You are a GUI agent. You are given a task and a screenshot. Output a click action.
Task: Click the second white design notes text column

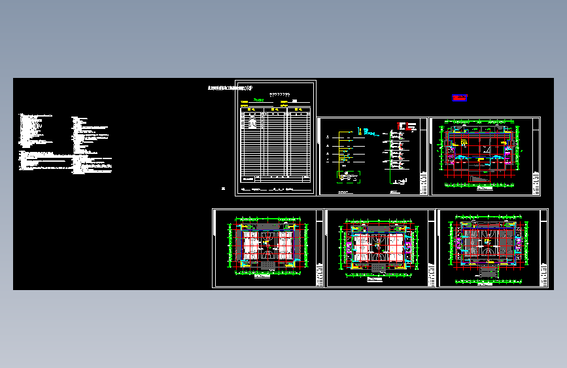pyautogui.click(x=92, y=145)
